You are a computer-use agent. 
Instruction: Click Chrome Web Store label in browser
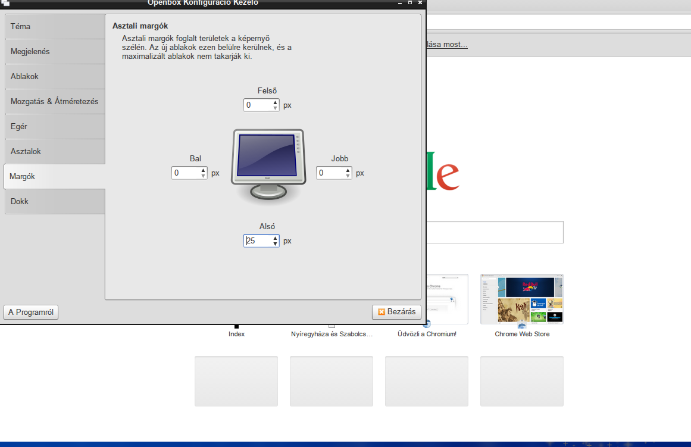522,334
